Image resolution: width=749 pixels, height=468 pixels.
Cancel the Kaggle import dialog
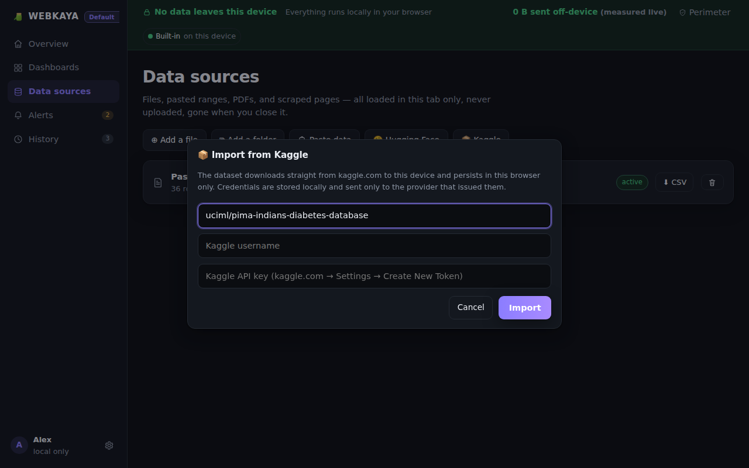(x=470, y=308)
